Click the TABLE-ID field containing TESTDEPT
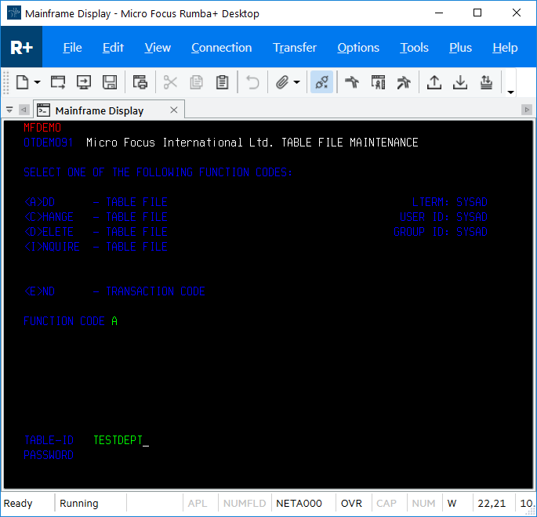Viewport: 537px width, 517px height. pos(118,440)
